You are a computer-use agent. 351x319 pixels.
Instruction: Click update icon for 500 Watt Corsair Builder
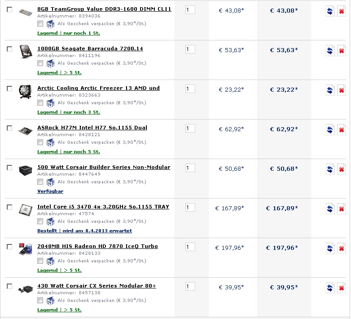[x=330, y=169]
